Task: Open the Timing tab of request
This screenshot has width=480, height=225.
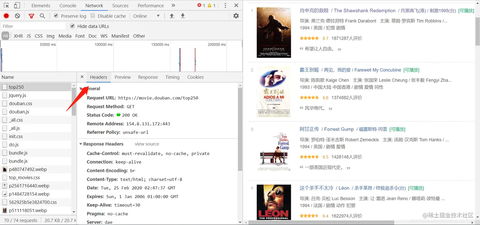Action: [172, 77]
